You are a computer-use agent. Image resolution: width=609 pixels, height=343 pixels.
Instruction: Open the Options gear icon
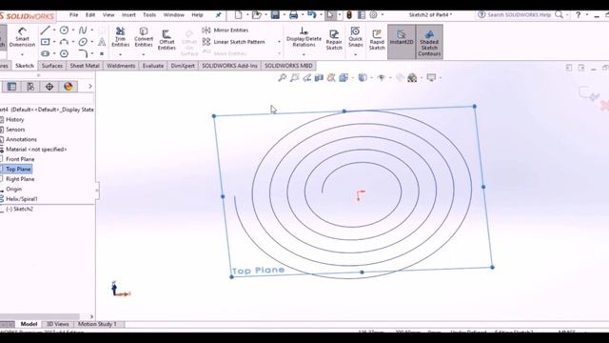click(373, 15)
